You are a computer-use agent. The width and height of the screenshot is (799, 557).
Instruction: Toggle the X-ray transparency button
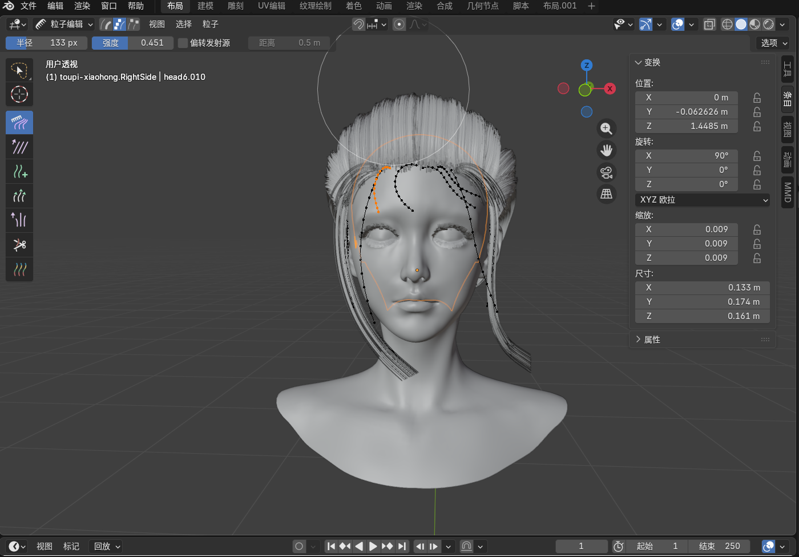(x=709, y=25)
